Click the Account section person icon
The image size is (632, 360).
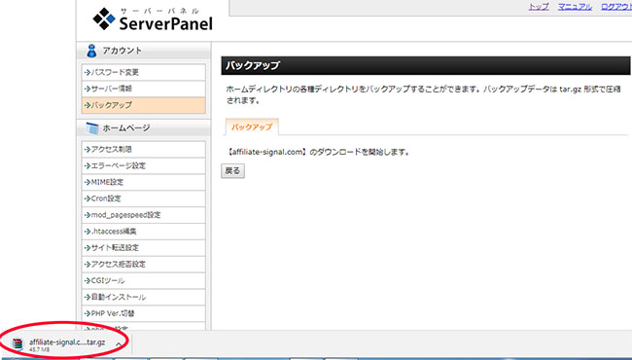[92, 51]
